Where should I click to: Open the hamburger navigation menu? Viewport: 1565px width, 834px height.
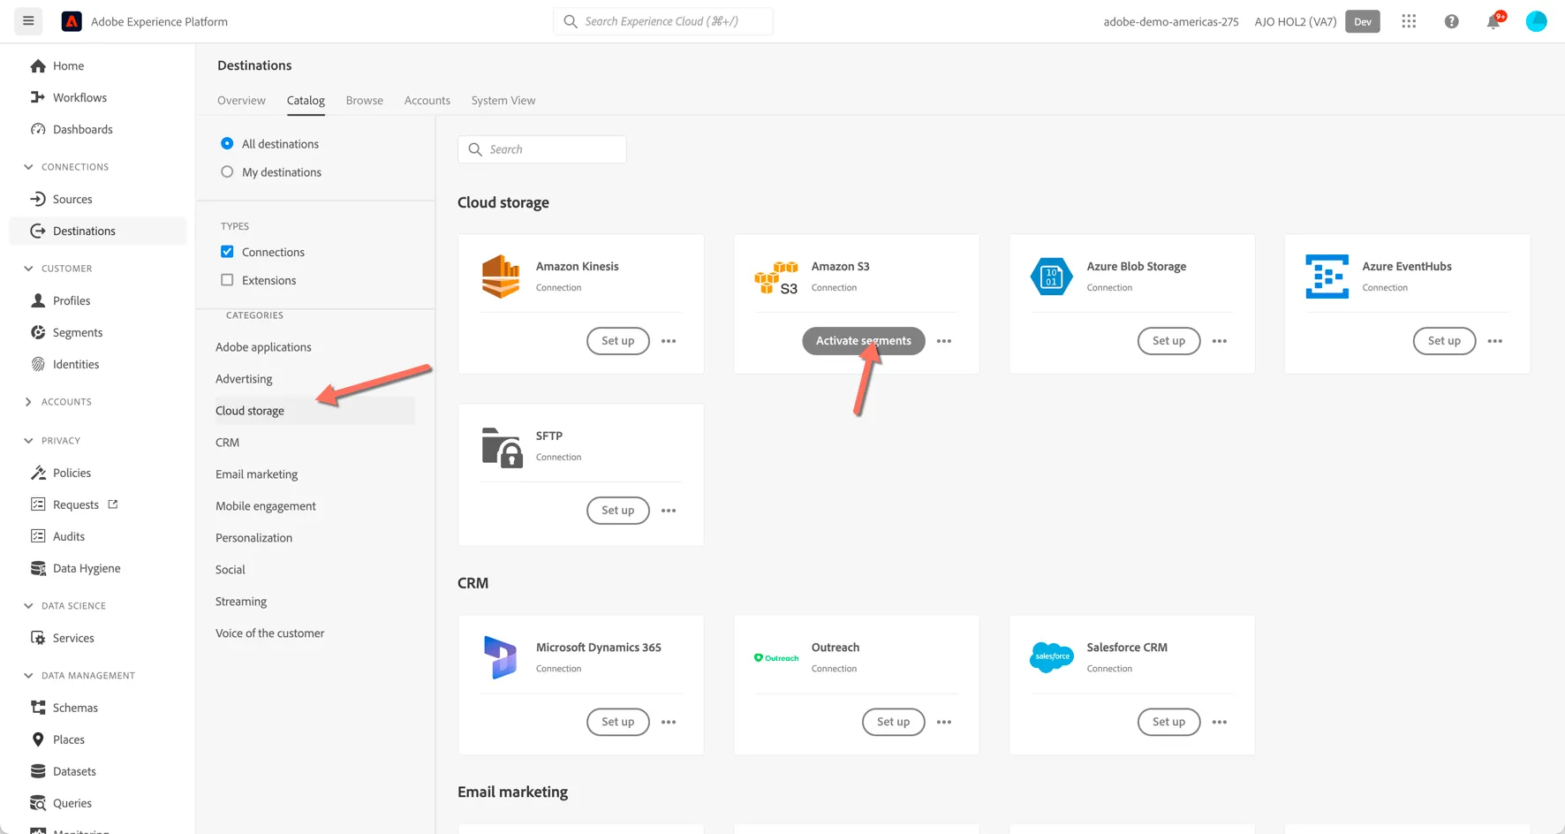click(x=28, y=21)
